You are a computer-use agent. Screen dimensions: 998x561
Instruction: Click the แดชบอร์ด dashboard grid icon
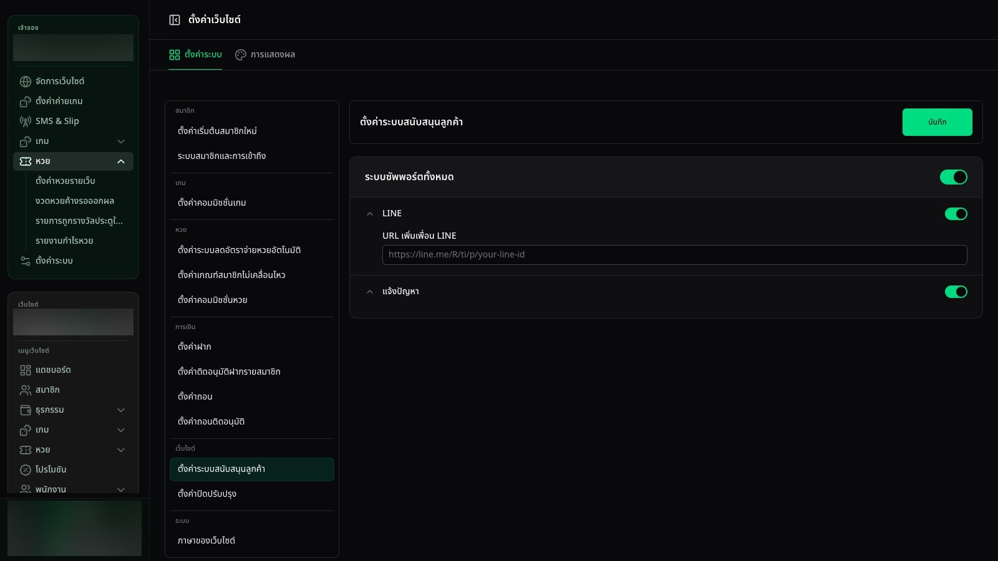coord(26,370)
